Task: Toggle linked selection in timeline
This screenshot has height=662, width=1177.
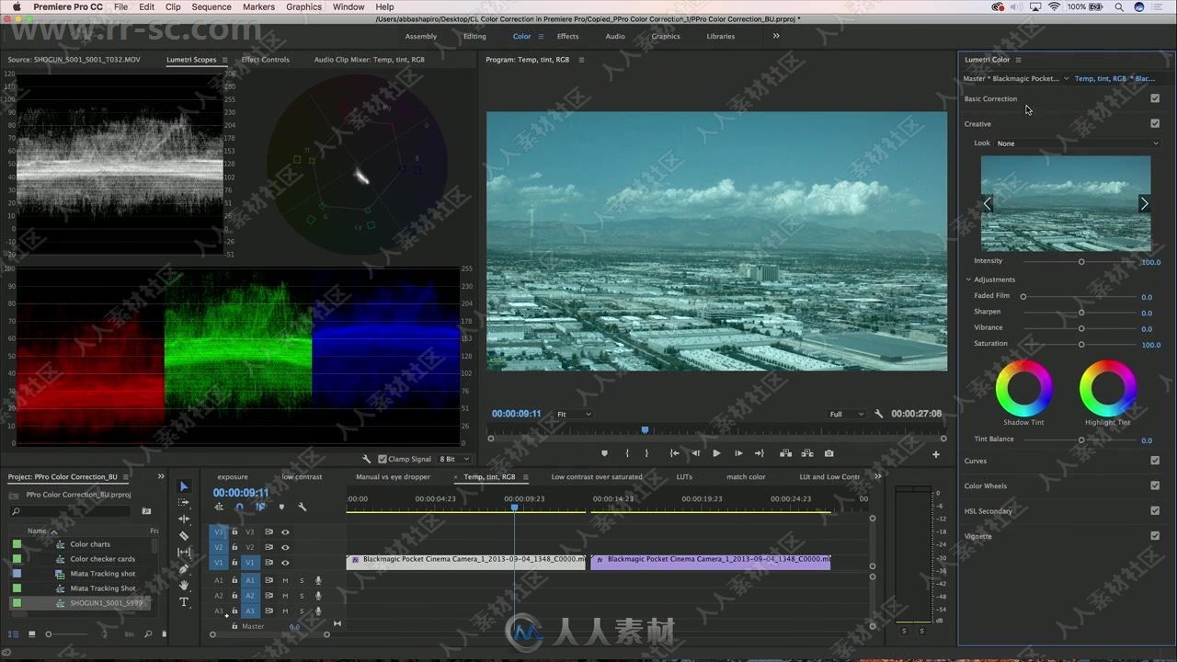Action: (260, 507)
